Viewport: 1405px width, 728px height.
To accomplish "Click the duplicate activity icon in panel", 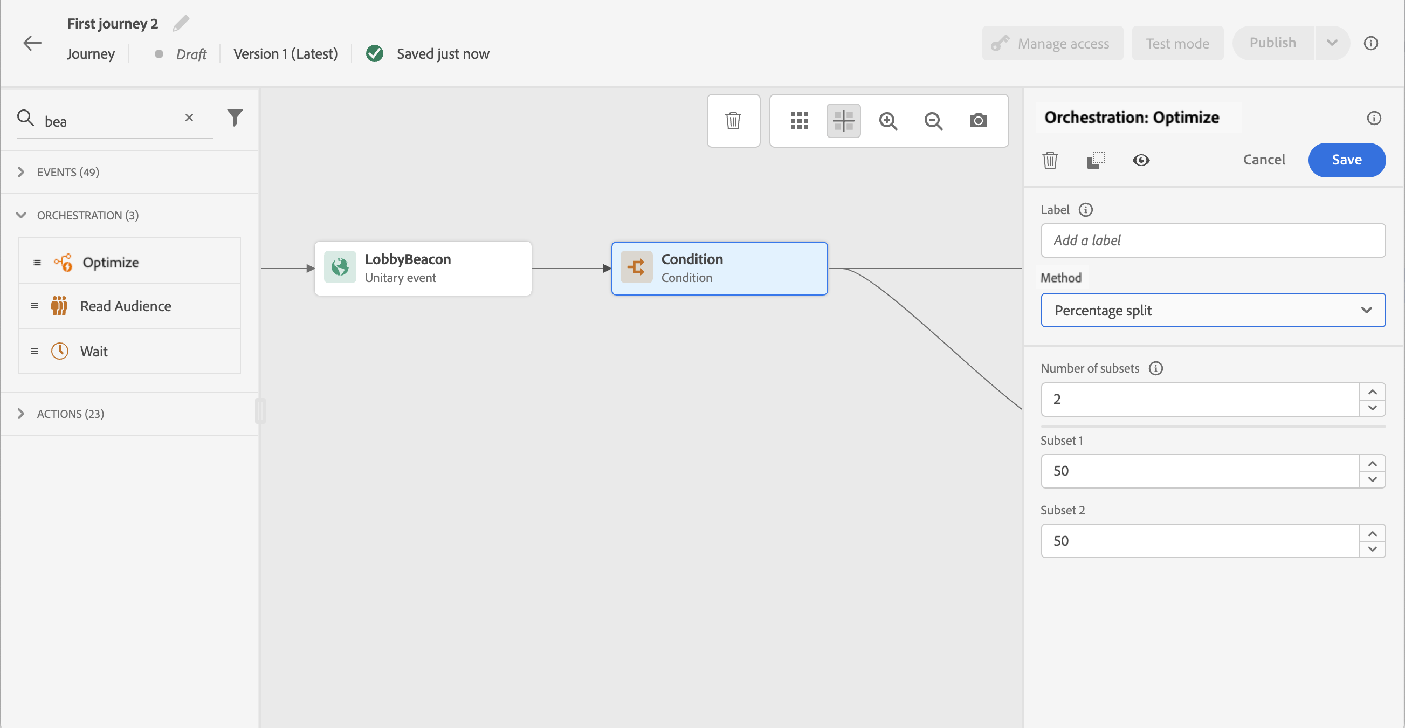I will pyautogui.click(x=1096, y=160).
